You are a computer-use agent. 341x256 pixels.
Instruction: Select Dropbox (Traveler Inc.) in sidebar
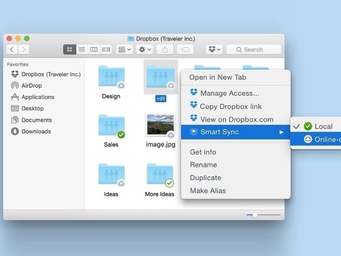point(45,74)
